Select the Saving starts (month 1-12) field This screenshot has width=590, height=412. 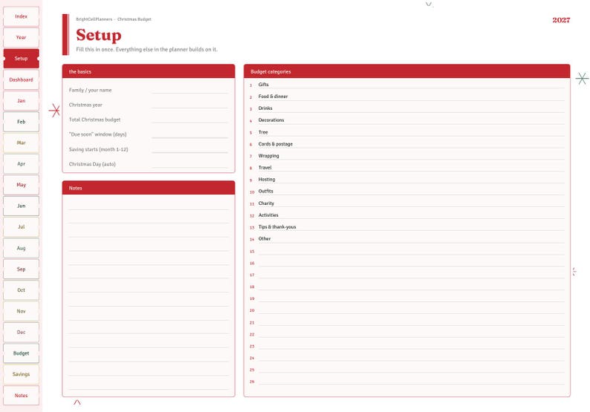[x=190, y=149]
